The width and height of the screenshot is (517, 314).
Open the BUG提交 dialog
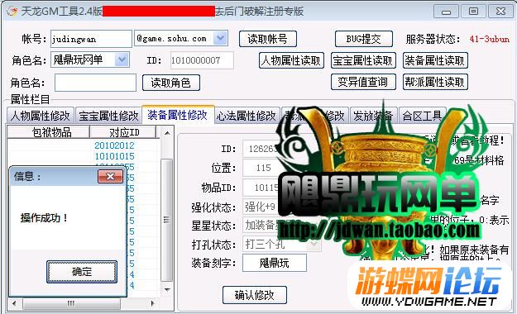(364, 39)
